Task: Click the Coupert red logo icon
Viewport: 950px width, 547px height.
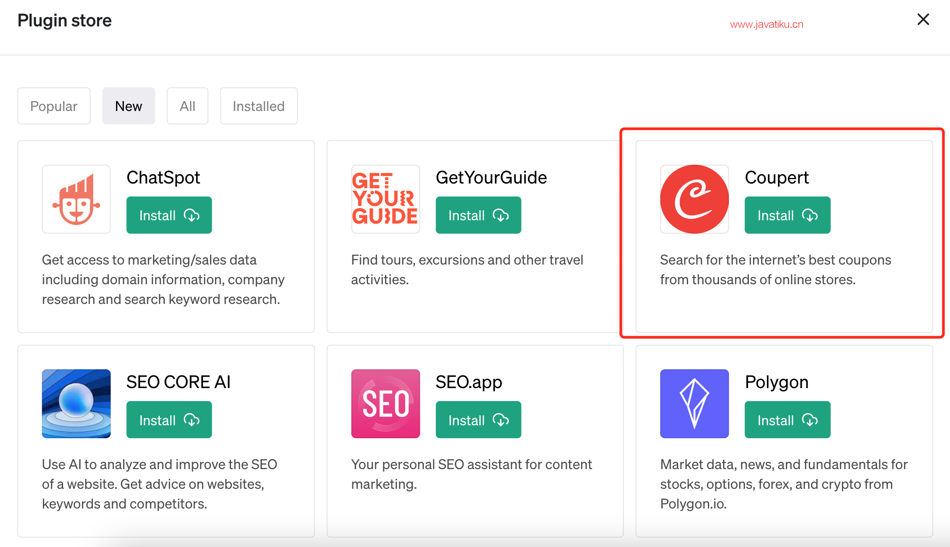Action: click(x=694, y=199)
